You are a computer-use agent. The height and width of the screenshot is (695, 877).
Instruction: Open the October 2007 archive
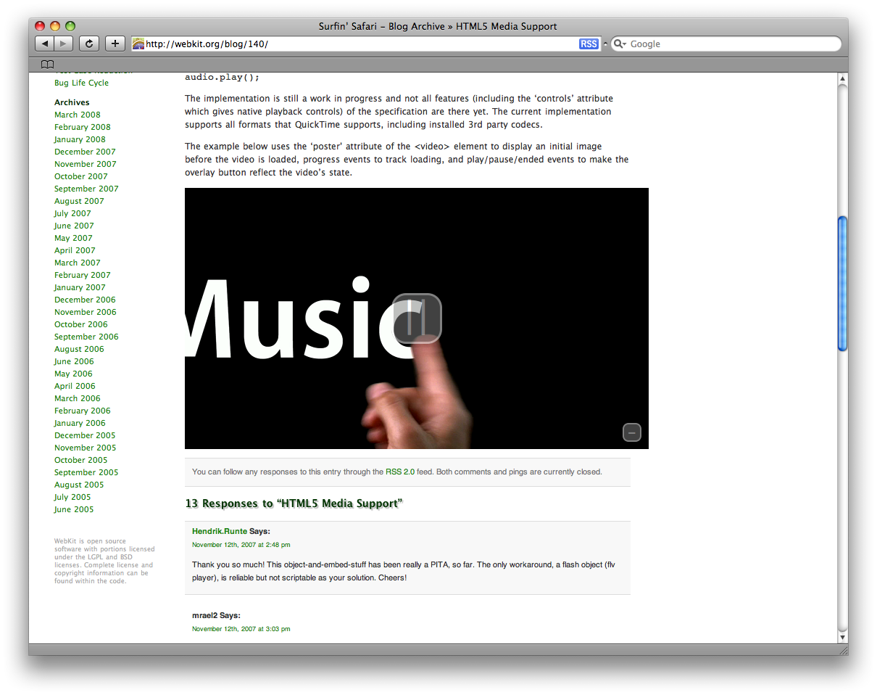click(81, 176)
